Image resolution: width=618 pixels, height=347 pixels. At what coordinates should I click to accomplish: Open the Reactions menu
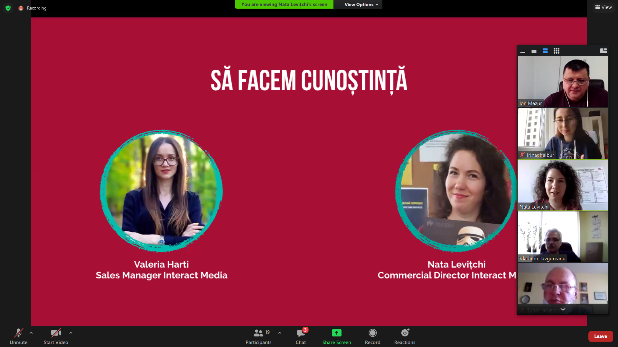click(405, 336)
